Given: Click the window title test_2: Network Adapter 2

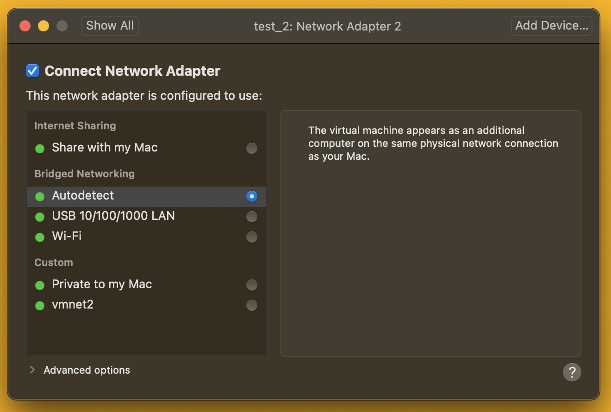Looking at the screenshot, I should 327,26.
